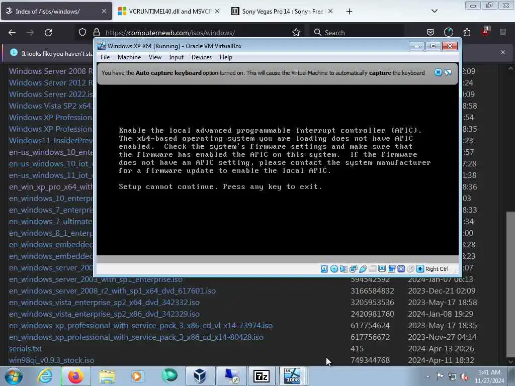The width and height of the screenshot is (515, 386).
Task: Click the mouse integration indicator in VirtualBox status bar
Action: tap(410, 269)
